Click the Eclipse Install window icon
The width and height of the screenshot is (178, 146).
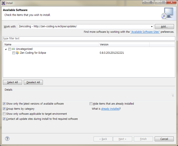click(x=3, y=3)
